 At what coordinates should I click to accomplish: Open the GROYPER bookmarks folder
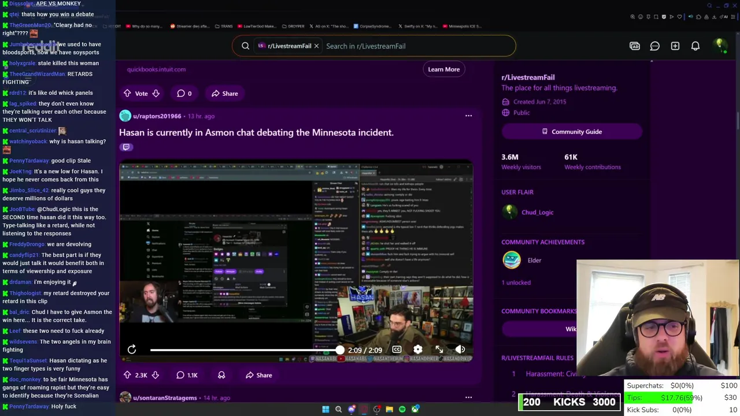pos(293,26)
